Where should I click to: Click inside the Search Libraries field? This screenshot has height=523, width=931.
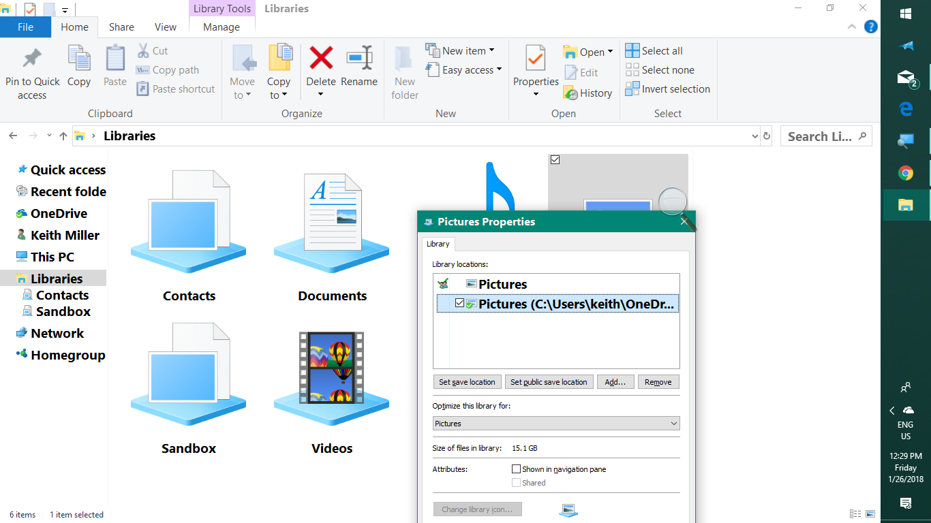[818, 136]
